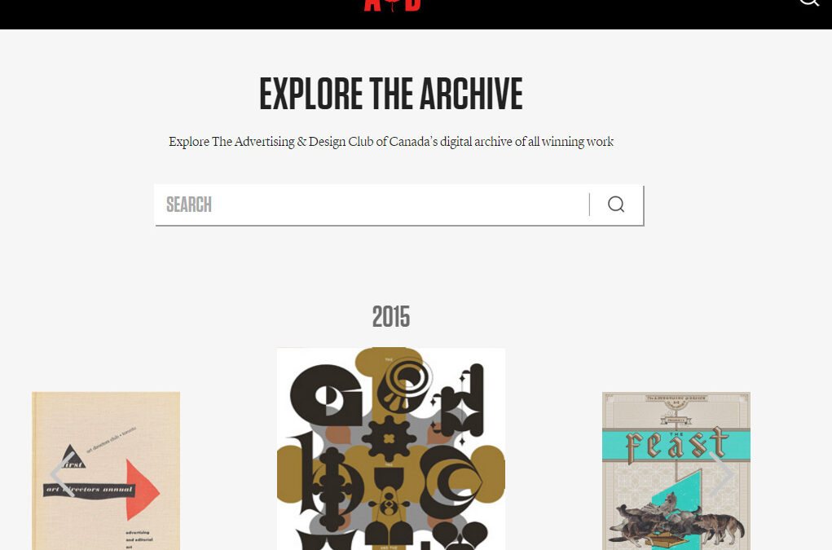The image size is (832, 550).
Task: Open the First Art Directors Annual cover
Action: (x=106, y=471)
